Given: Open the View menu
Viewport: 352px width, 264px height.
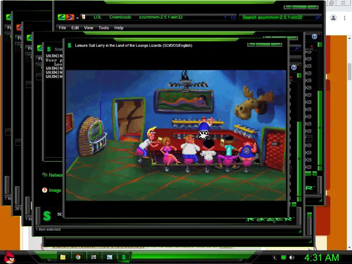Looking at the screenshot, I should [88, 27].
